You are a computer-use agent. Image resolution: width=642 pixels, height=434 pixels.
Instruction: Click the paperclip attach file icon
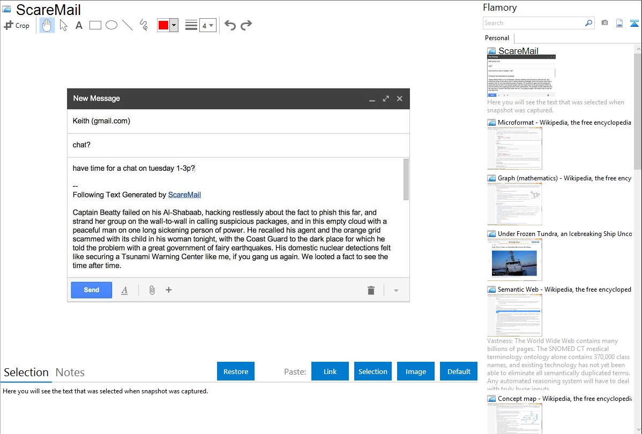(x=152, y=290)
